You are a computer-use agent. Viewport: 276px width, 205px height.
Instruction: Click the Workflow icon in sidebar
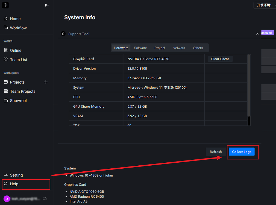(x=6, y=28)
